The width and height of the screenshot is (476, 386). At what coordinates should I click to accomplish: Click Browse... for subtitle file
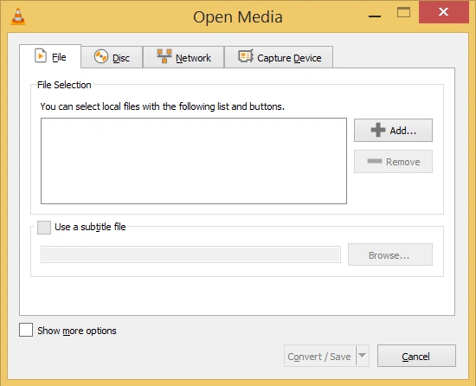tap(390, 254)
